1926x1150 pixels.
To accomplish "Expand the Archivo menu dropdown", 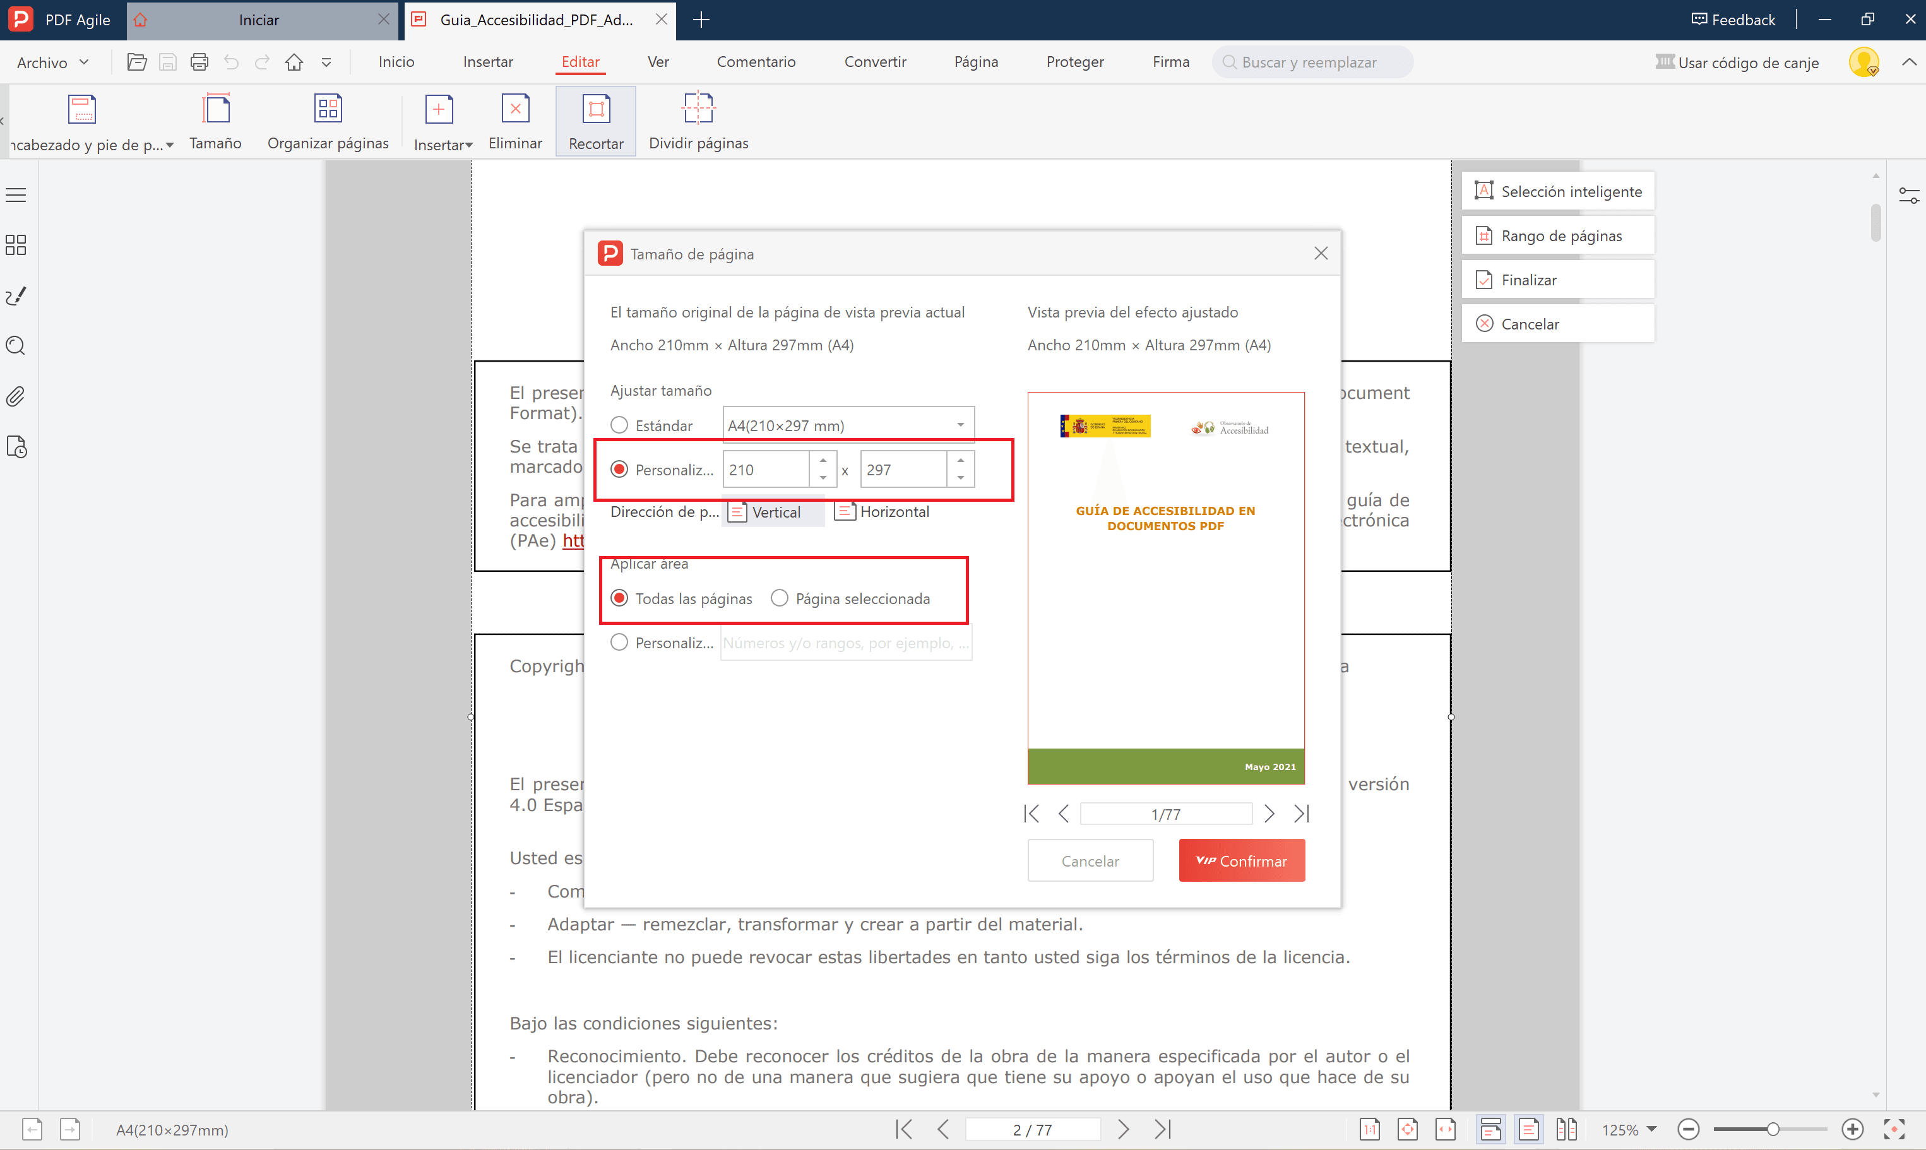I will (x=52, y=62).
